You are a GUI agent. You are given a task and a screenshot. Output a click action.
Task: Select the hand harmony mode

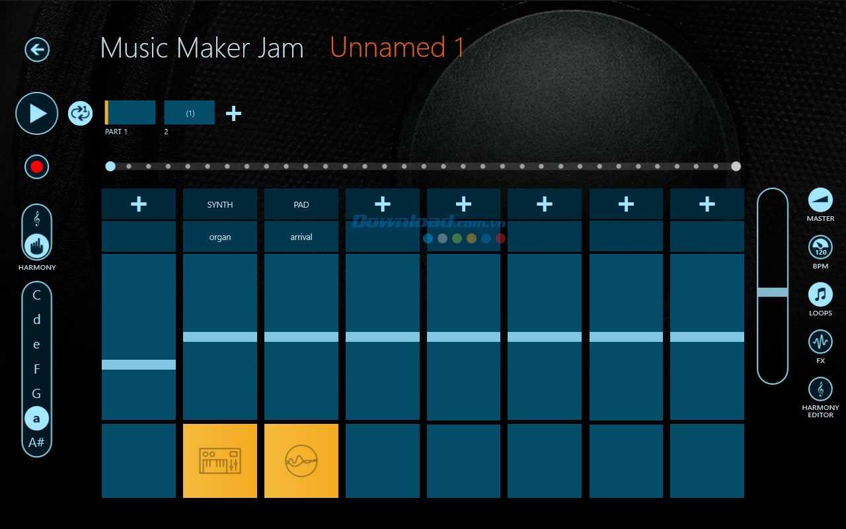click(37, 247)
